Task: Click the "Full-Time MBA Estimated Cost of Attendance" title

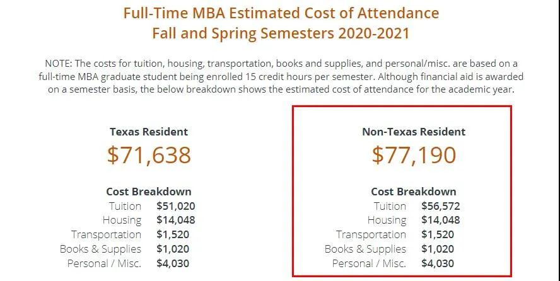Action: [x=281, y=13]
